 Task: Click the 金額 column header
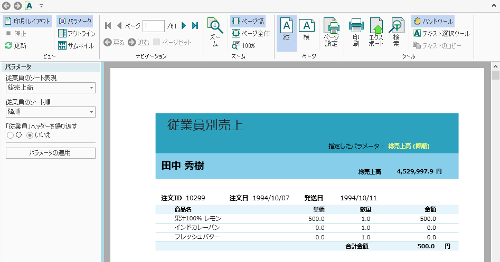(430, 209)
